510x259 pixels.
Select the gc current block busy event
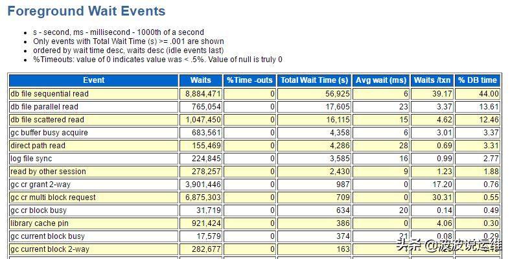(x=47, y=236)
